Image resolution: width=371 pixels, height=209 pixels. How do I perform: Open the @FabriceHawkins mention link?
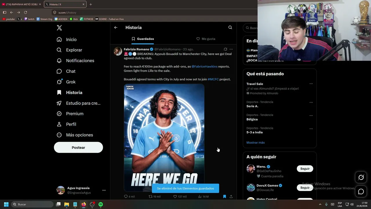(204, 66)
